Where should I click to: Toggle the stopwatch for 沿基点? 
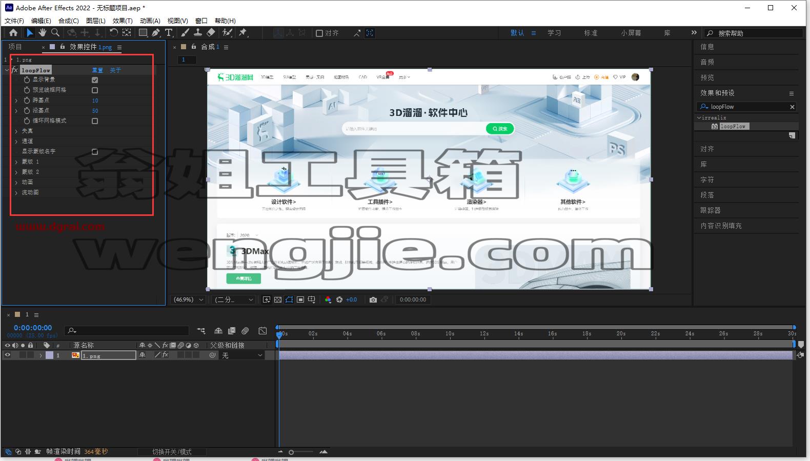click(x=27, y=111)
